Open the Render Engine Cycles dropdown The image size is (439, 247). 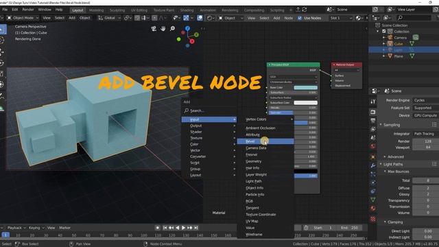tap(425, 100)
